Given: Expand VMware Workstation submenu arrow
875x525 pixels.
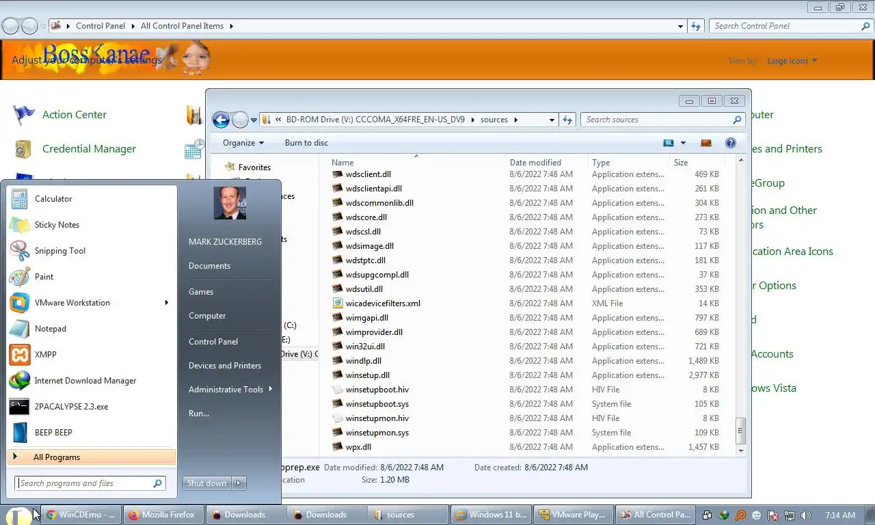Looking at the screenshot, I should [166, 303].
